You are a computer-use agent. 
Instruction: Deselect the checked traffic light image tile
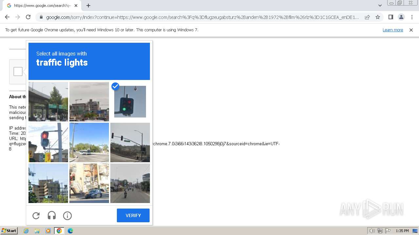click(x=130, y=102)
